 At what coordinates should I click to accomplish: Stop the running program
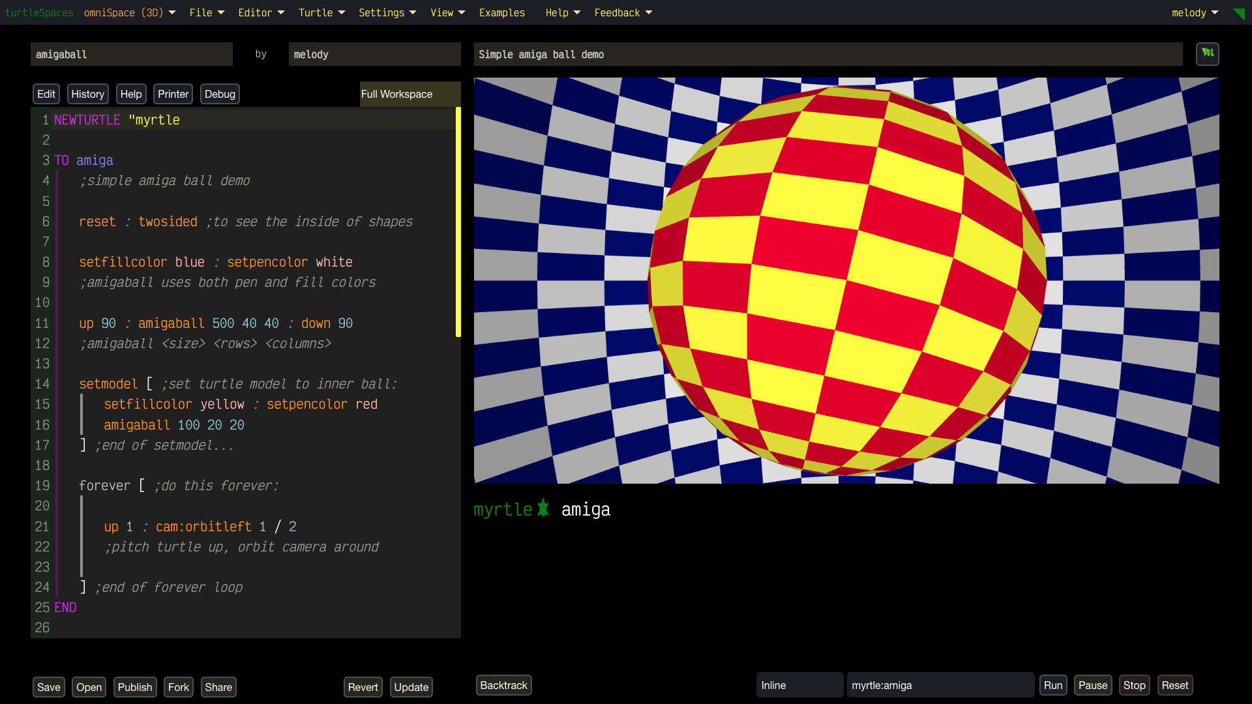coord(1134,685)
